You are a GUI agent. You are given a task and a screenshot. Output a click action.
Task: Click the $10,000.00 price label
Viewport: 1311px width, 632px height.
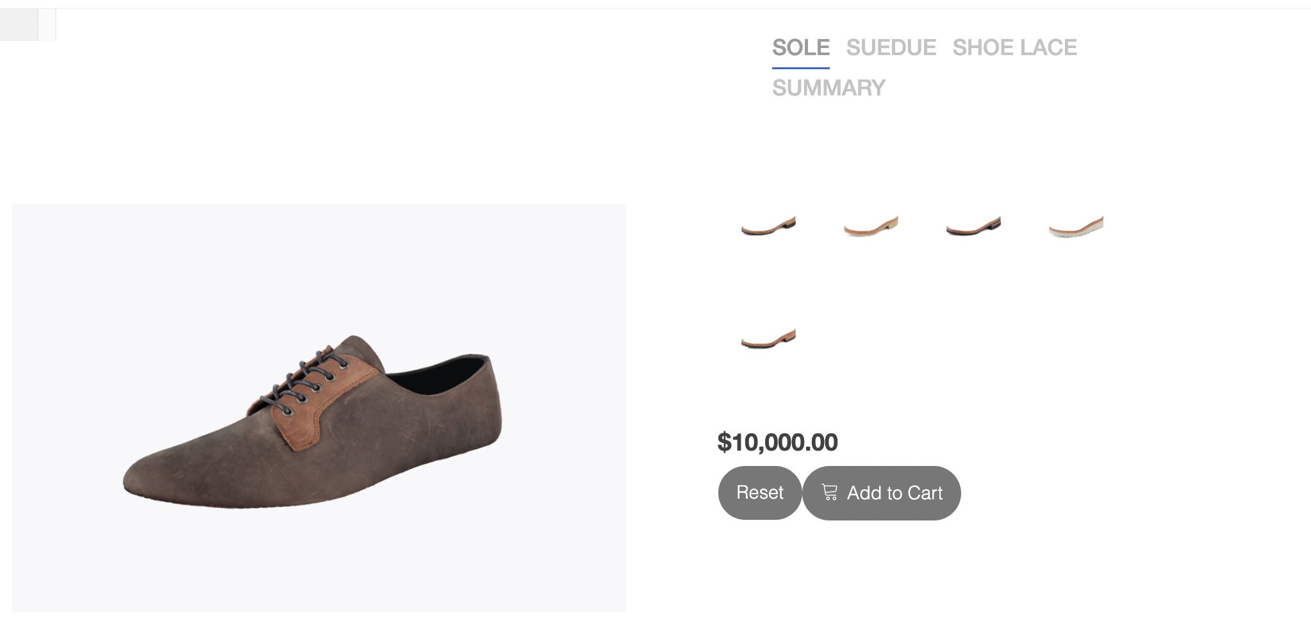tap(777, 442)
